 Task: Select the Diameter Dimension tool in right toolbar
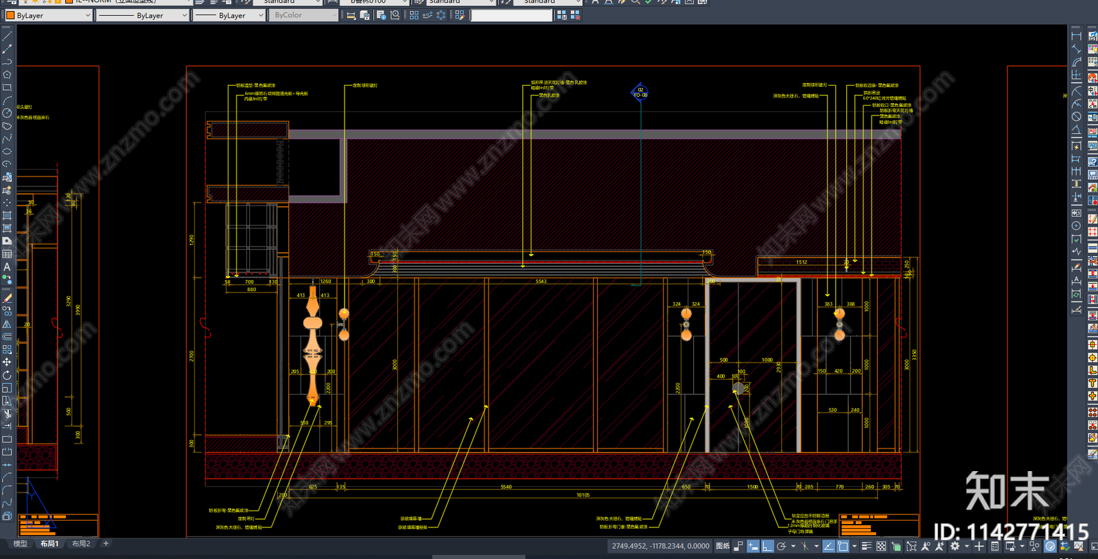coord(1076,117)
